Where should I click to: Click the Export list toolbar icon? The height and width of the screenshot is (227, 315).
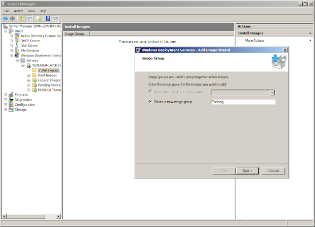coord(38,19)
